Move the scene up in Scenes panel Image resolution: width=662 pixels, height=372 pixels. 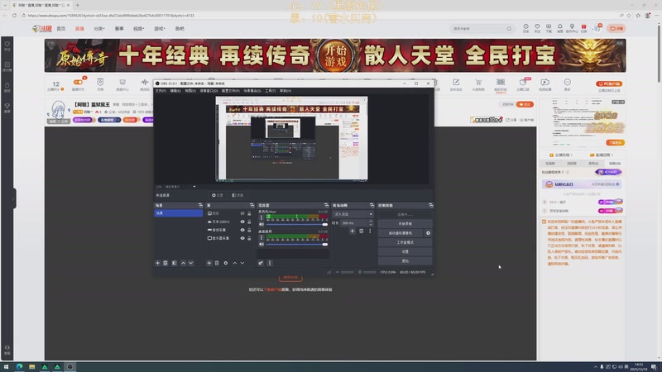[183, 263]
